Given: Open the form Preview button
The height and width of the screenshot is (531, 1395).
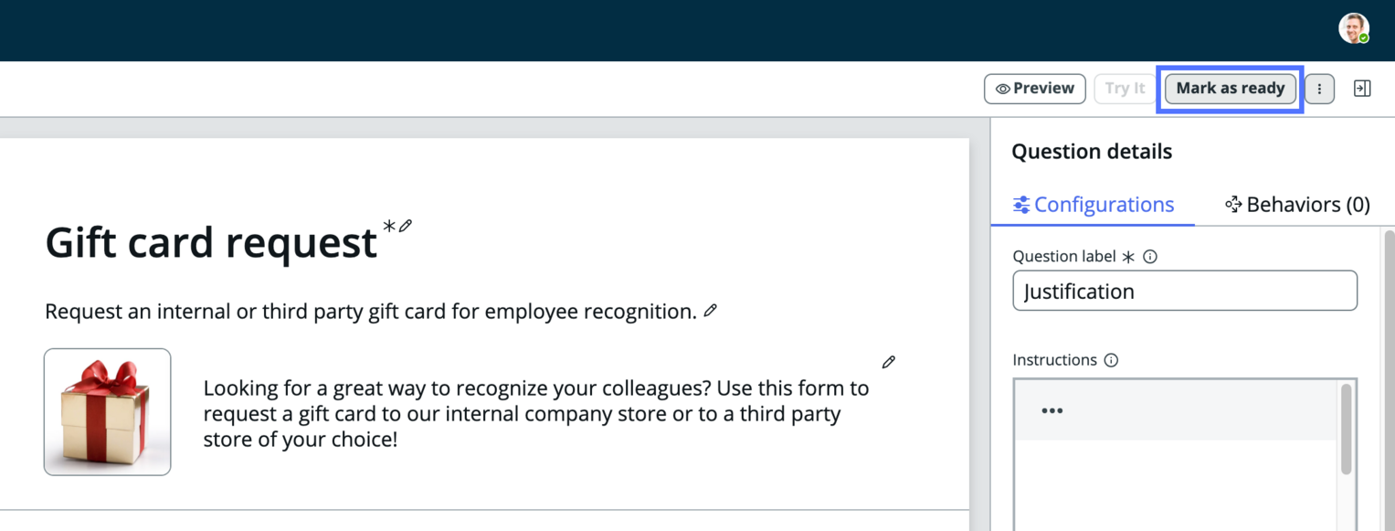Looking at the screenshot, I should tap(1034, 89).
